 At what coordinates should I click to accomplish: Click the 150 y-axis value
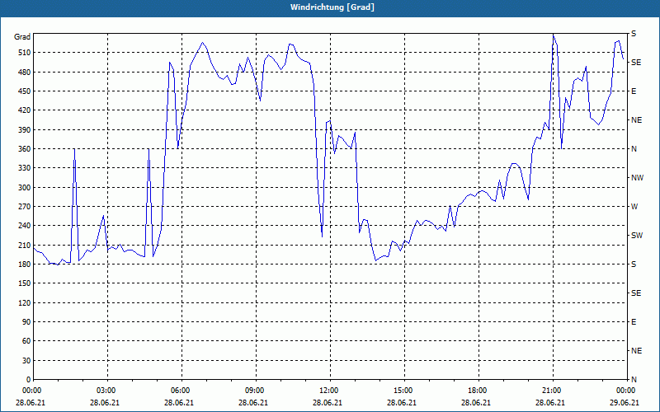25,283
